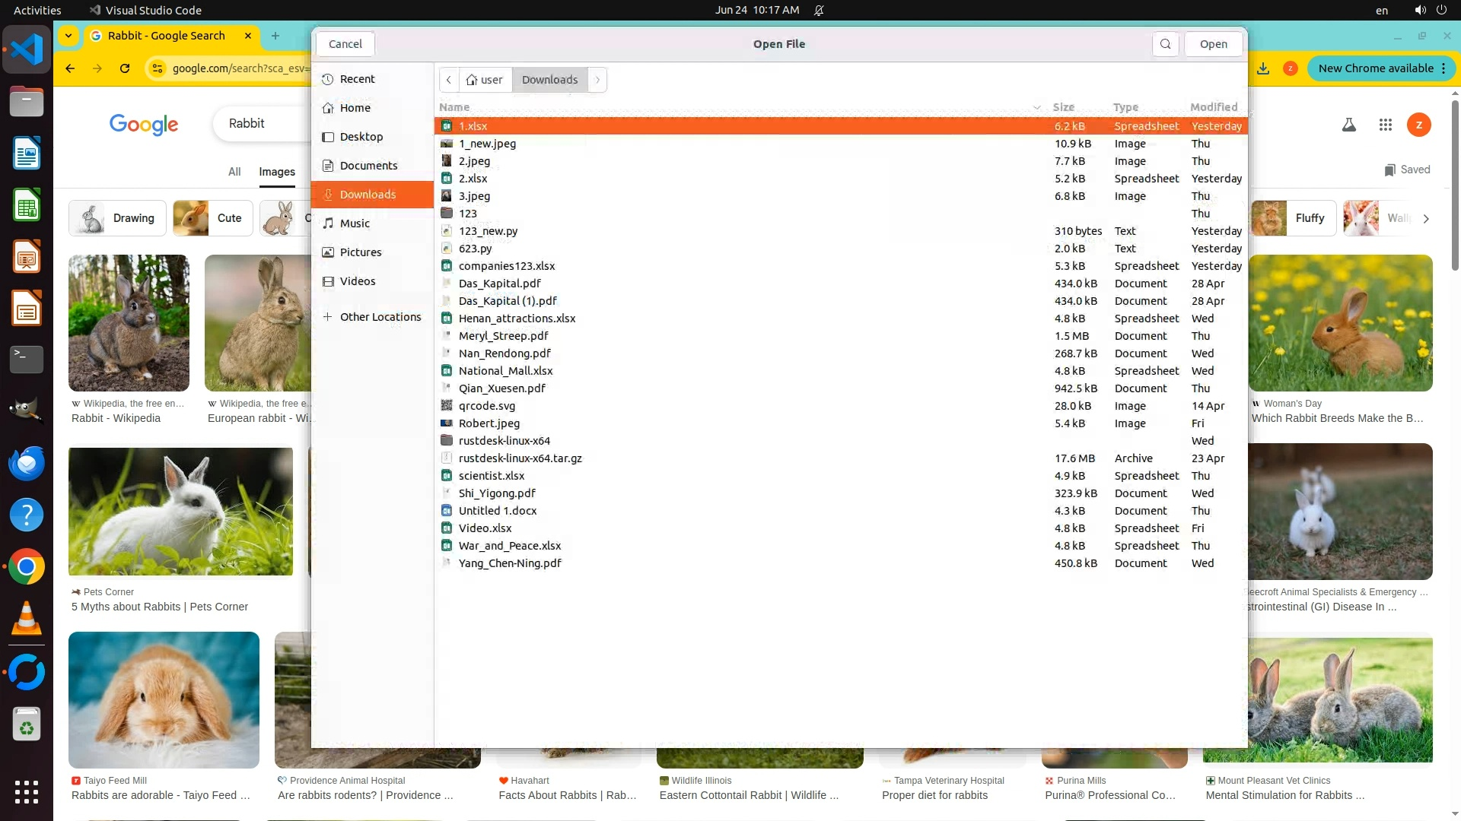Open Chrome tab search dropdown arrow
The width and height of the screenshot is (1461, 821).
point(68,36)
